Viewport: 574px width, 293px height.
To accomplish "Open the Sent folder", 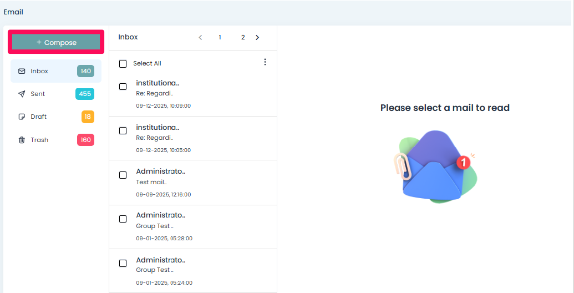I will pyautogui.click(x=38, y=94).
